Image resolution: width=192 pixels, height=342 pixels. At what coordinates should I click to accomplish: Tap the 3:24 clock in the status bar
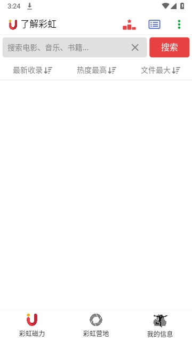pos(14,6)
